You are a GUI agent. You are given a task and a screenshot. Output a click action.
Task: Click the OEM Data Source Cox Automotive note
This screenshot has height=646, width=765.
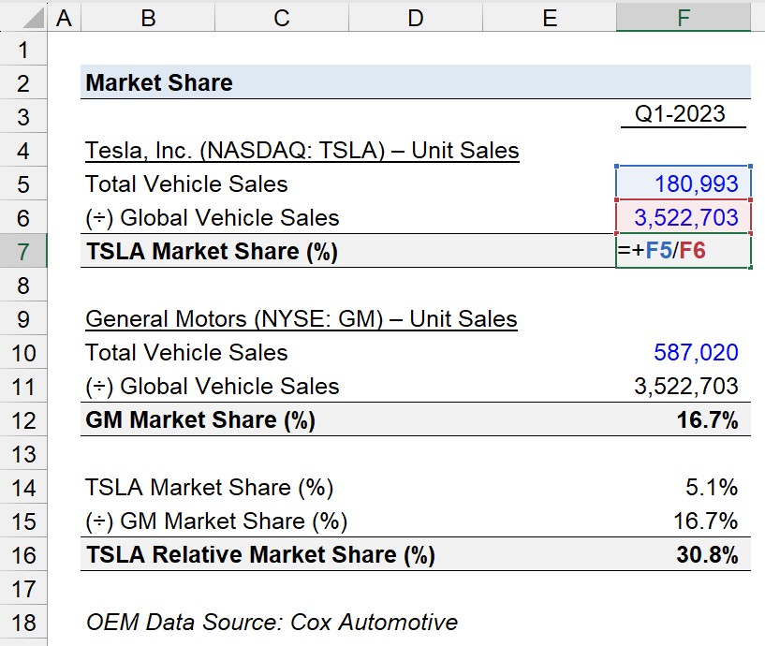[272, 622]
